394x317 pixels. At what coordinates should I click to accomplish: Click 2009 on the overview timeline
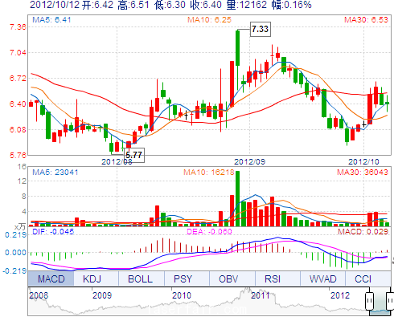click(x=102, y=295)
